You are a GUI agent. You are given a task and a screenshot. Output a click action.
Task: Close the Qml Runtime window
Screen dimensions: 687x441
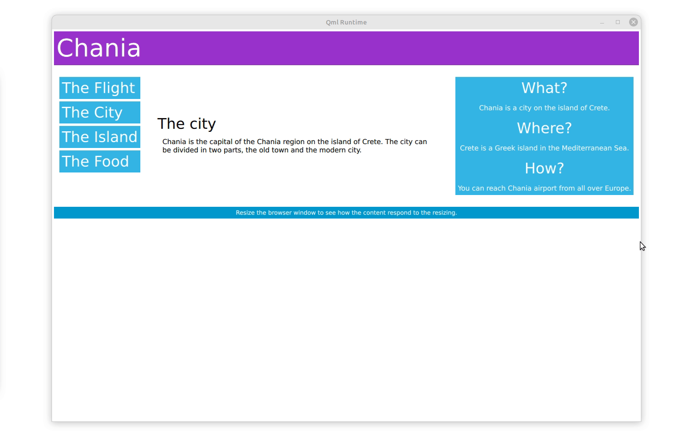633,22
